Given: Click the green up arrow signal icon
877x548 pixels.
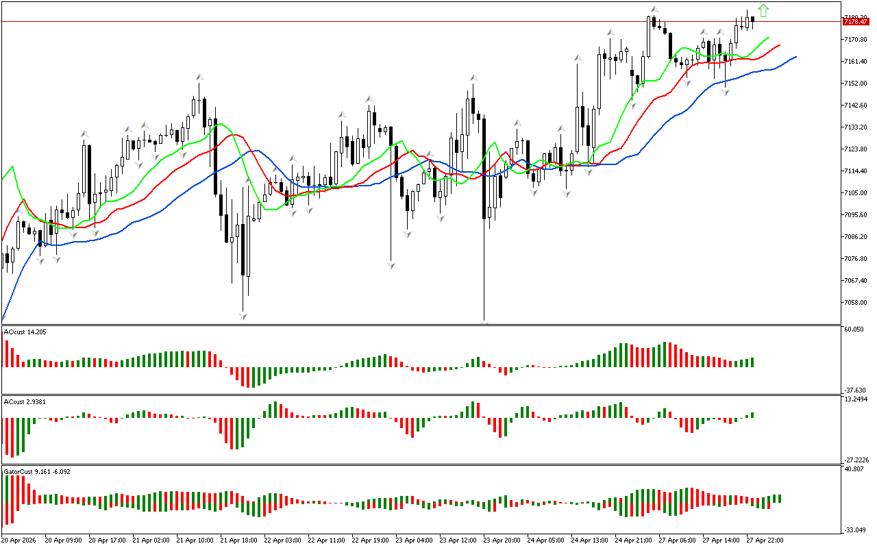Looking at the screenshot, I should [764, 10].
